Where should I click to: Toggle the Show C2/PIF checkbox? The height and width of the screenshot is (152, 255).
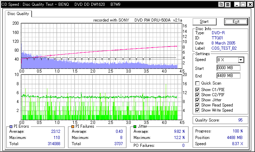197,94
